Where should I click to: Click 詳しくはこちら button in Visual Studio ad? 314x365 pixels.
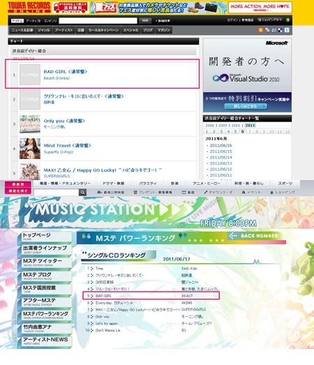point(246,106)
